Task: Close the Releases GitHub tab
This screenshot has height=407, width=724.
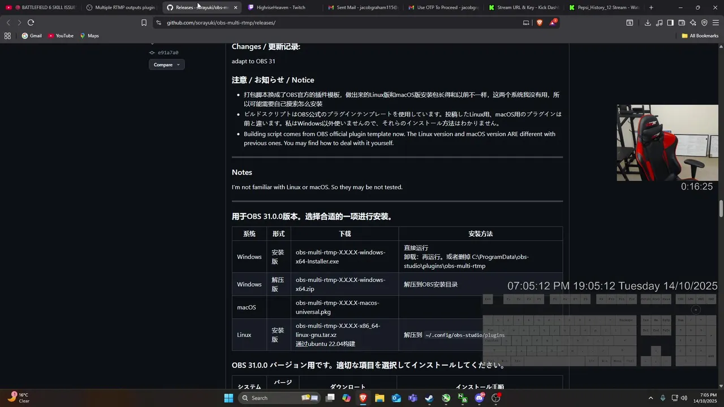Action: 235,7
